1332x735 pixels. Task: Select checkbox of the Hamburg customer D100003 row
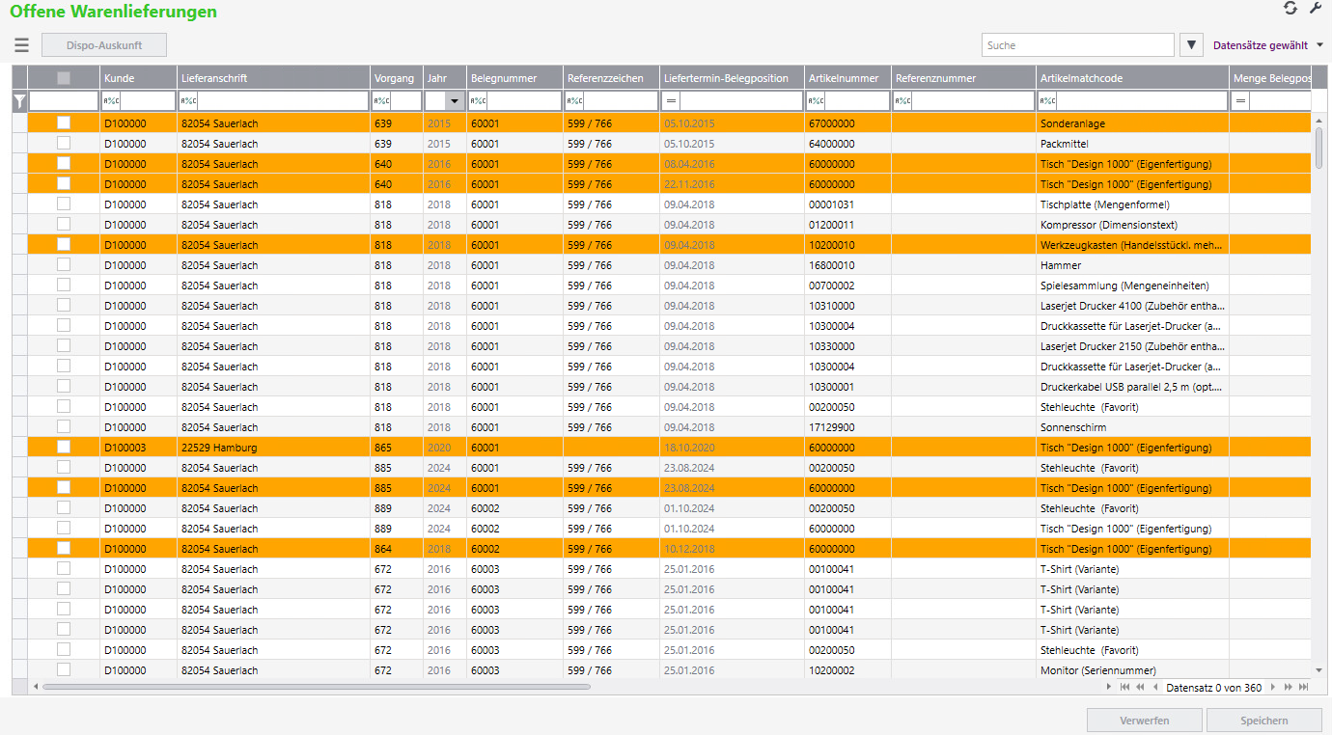pos(64,447)
